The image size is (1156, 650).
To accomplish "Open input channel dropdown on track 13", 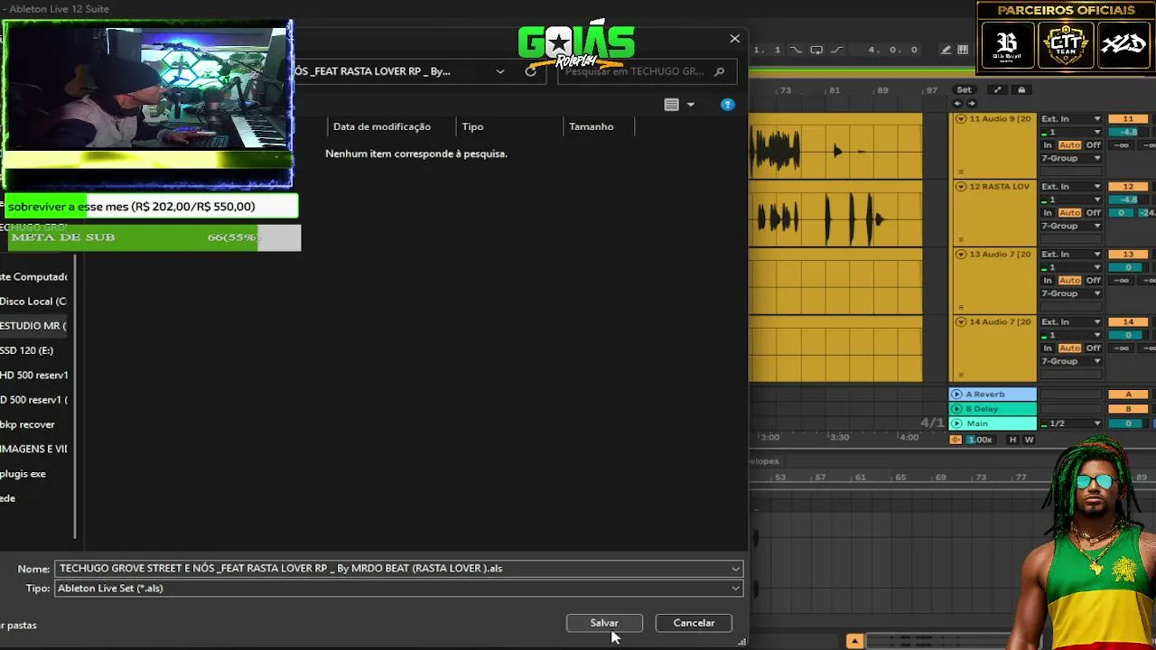I will pyautogui.click(x=1071, y=267).
